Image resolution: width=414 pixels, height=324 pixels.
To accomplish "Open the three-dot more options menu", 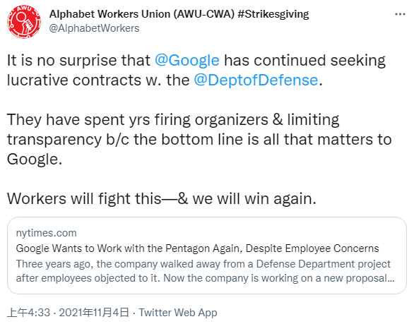I will [400, 14].
